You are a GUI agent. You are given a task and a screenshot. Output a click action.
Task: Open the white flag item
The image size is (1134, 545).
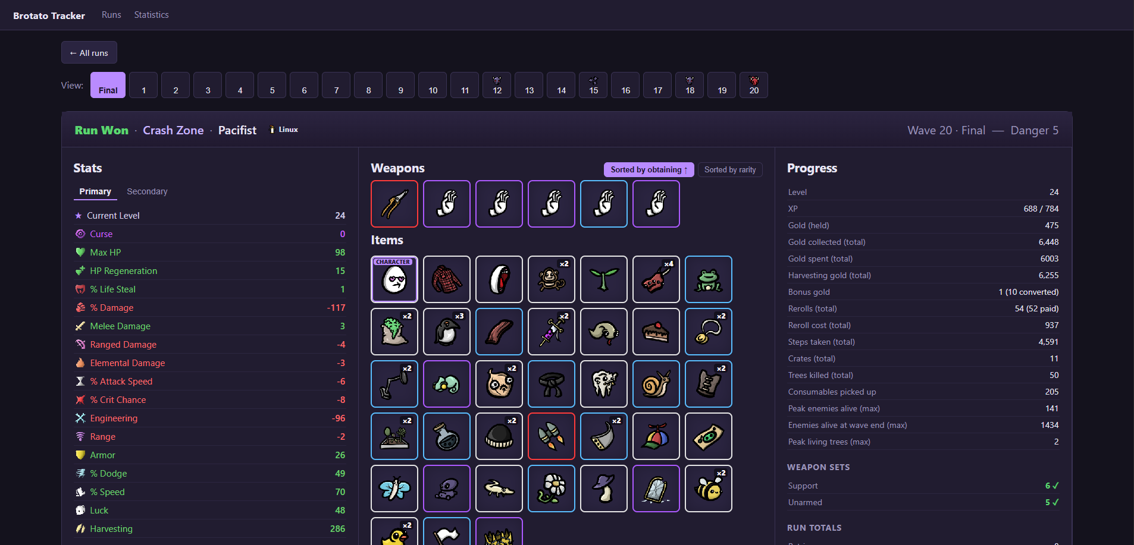click(x=447, y=531)
